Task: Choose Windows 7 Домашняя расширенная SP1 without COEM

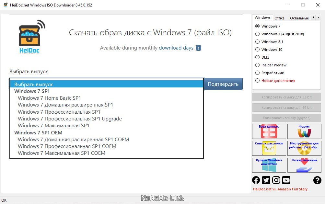Action: tap(107, 105)
